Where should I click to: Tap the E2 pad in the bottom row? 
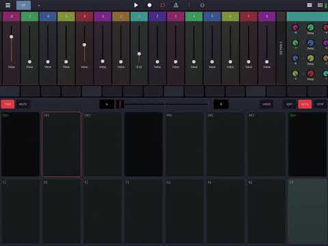[102, 211]
